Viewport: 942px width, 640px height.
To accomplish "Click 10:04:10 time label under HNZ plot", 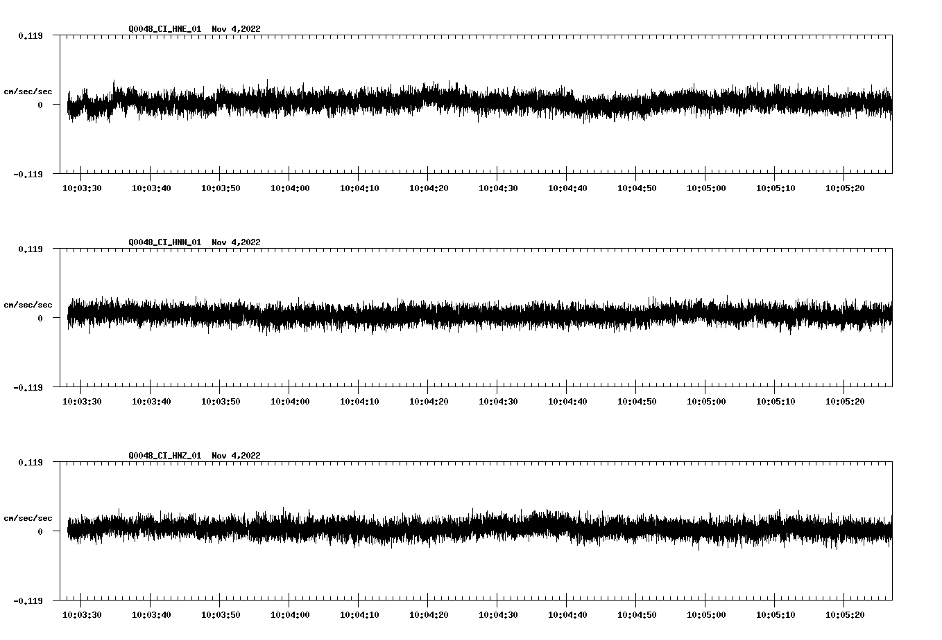I will click(x=359, y=615).
